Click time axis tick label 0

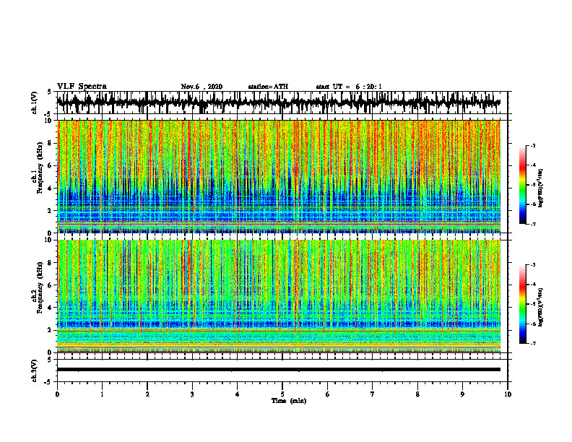[x=57, y=394]
